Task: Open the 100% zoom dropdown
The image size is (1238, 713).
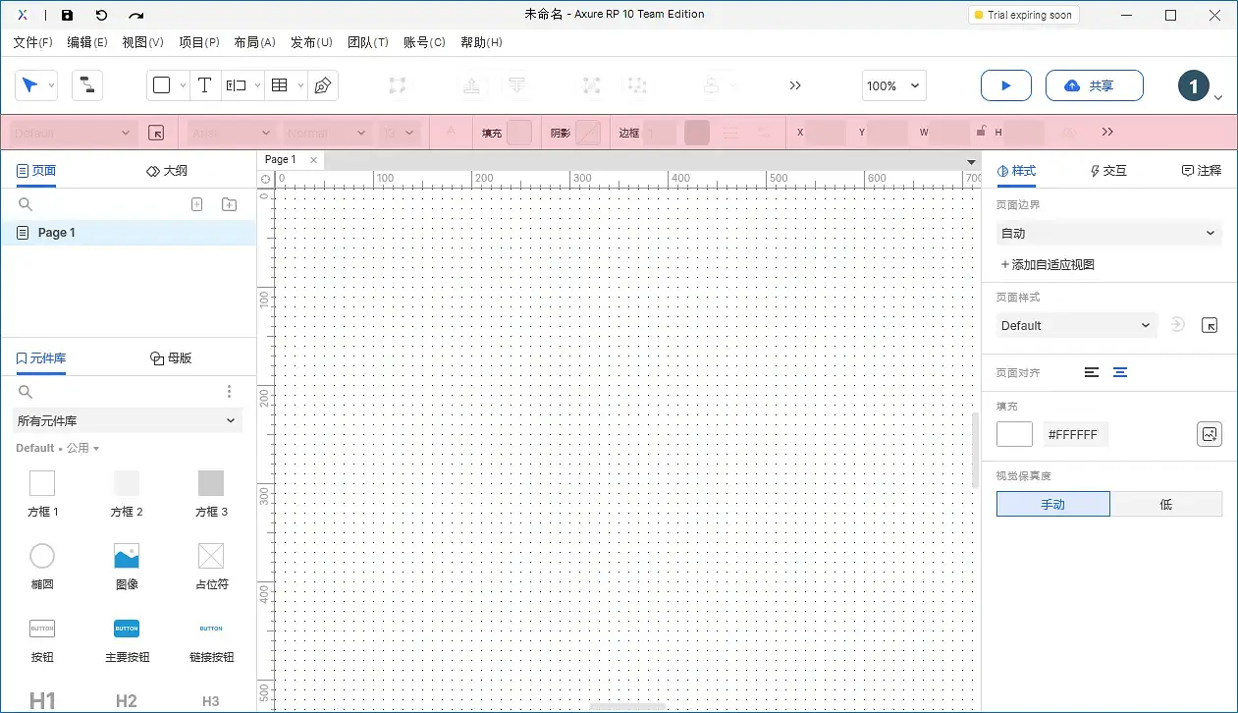Action: [x=892, y=85]
